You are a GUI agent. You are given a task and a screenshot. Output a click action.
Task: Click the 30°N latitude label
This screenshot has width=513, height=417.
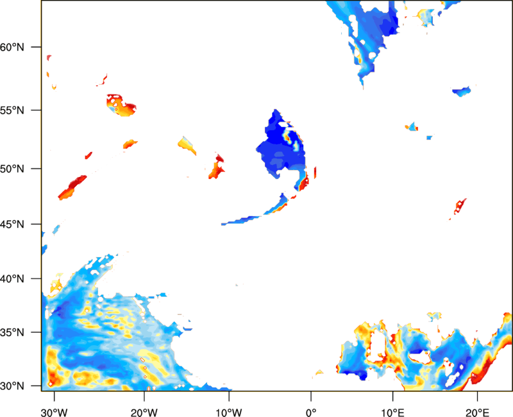point(12,386)
